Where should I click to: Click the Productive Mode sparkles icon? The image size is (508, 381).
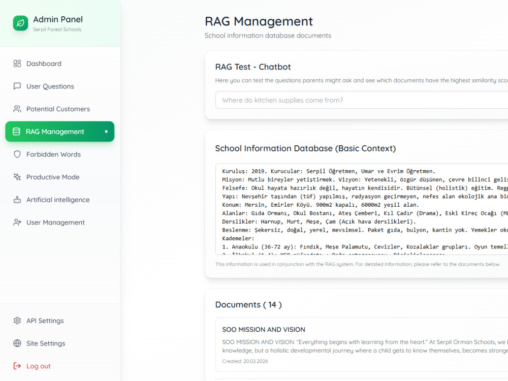17,177
